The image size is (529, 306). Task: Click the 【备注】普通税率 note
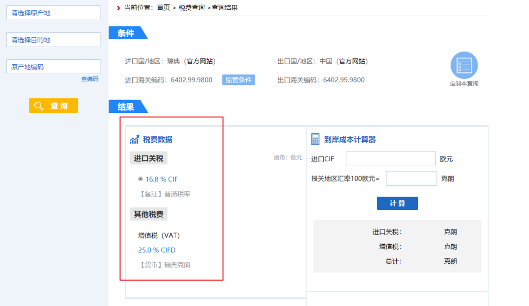tap(164, 194)
